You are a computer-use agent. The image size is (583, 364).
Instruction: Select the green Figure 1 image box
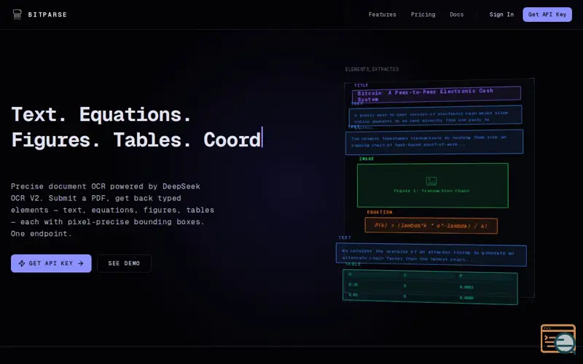(432, 186)
